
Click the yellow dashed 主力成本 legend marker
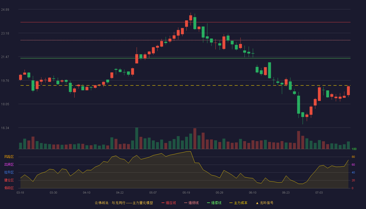pyautogui.click(x=231, y=203)
